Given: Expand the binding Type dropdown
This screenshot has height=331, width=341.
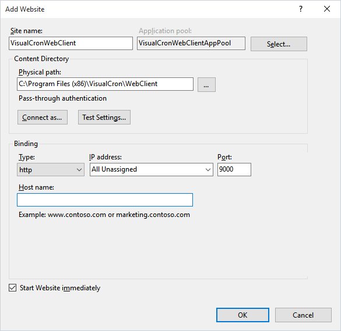Looking at the screenshot, I should (51, 169).
